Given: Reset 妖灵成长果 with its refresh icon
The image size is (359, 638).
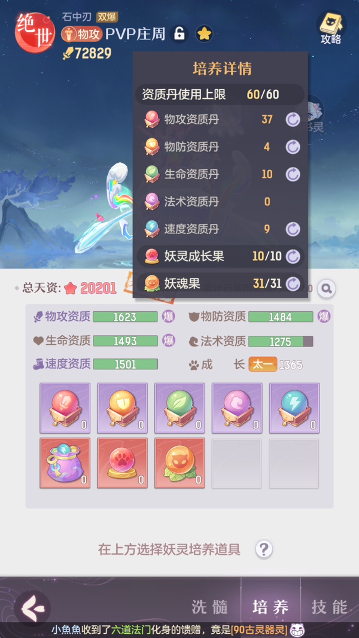Looking at the screenshot, I should click(293, 256).
